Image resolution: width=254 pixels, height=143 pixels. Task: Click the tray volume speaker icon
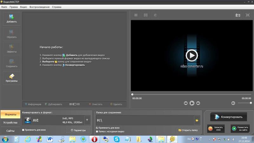233,139
